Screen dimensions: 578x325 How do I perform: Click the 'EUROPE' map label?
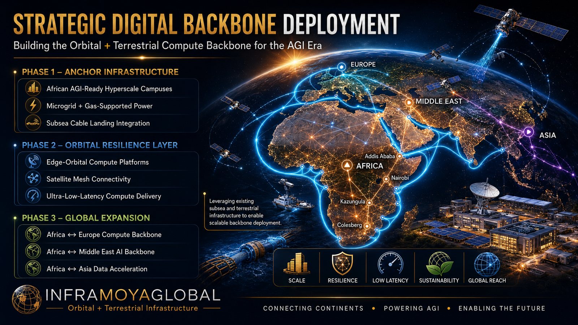pos(363,64)
